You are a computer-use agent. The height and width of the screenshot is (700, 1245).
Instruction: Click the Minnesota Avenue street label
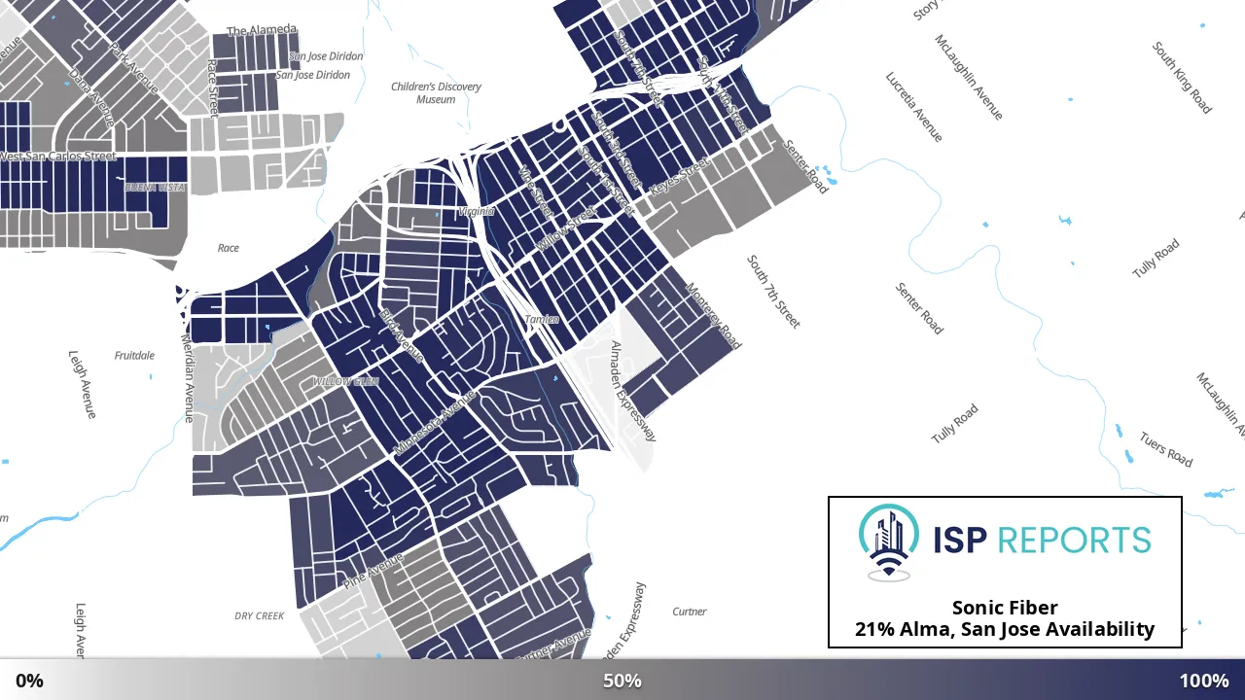point(435,423)
